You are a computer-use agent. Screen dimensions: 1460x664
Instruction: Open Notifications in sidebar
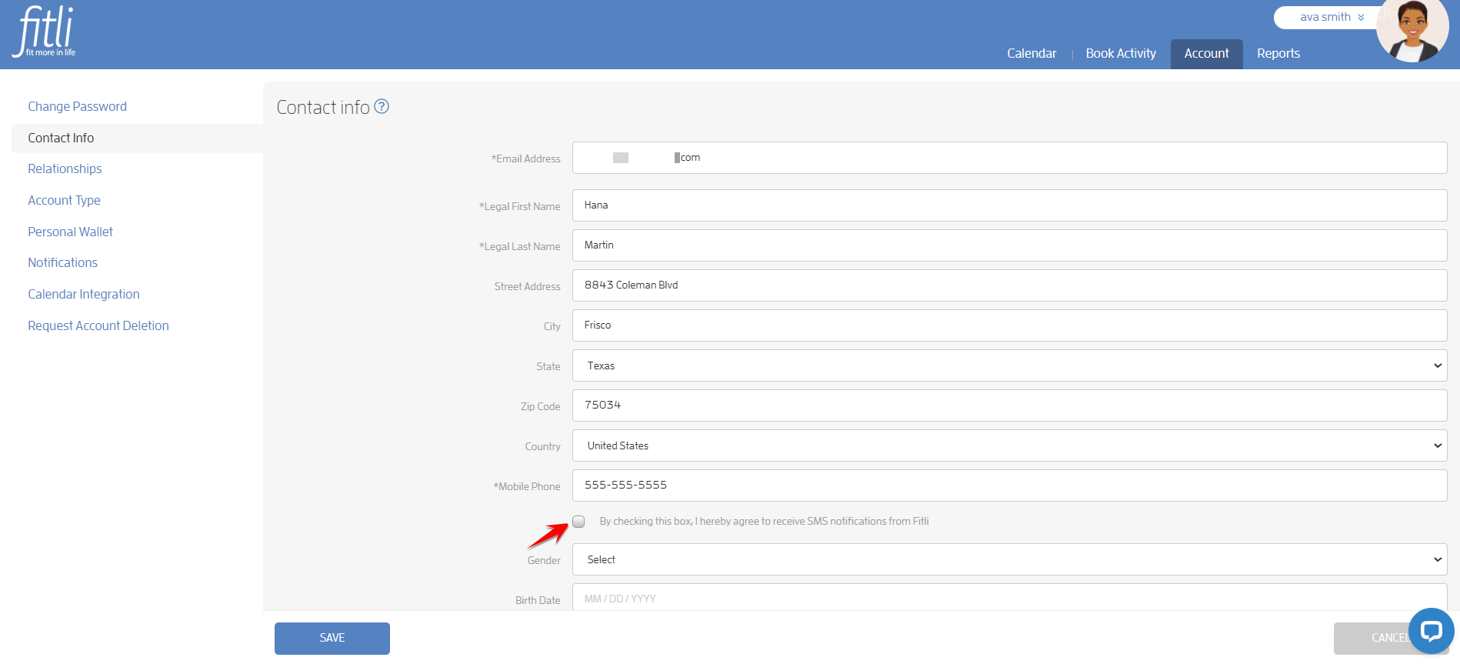pyautogui.click(x=62, y=262)
